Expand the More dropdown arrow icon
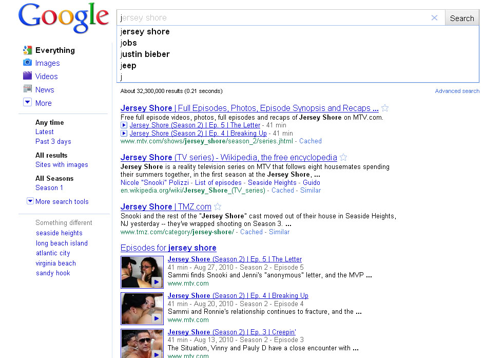This screenshot has height=358, width=485. click(x=28, y=102)
